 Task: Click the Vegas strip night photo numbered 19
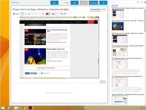click(x=35, y=37)
